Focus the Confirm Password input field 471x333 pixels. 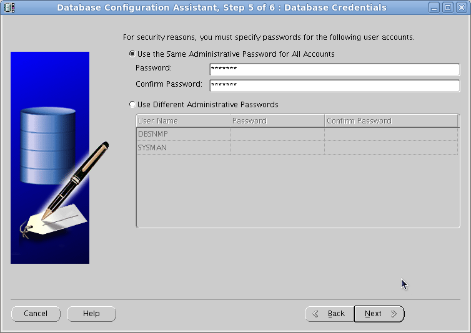(x=335, y=85)
